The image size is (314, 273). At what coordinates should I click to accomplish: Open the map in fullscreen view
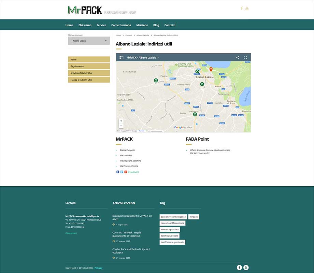245,57
